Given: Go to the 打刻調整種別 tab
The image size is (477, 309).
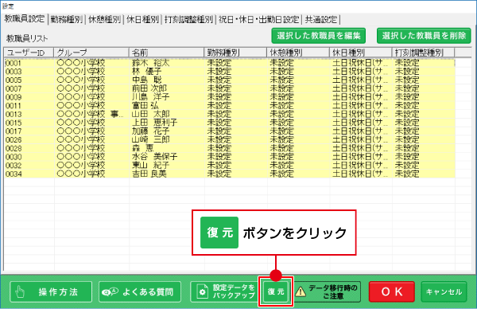Looking at the screenshot, I should tap(188, 19).
